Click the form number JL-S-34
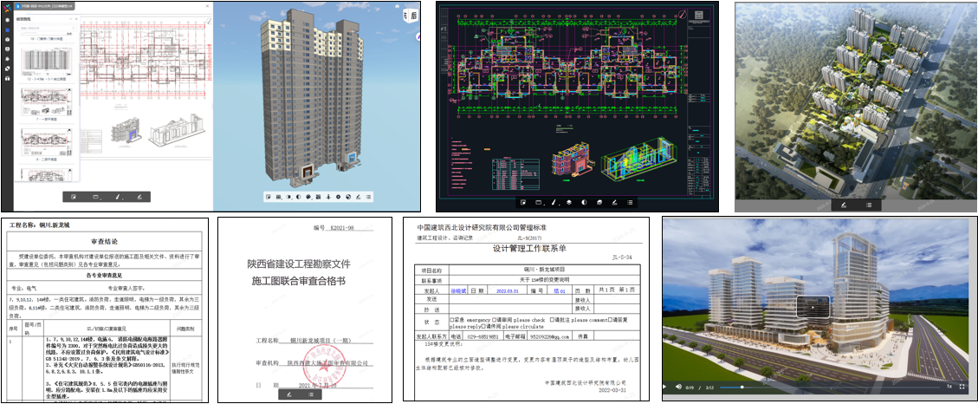Screen dimensions: 978x404 coord(623,257)
